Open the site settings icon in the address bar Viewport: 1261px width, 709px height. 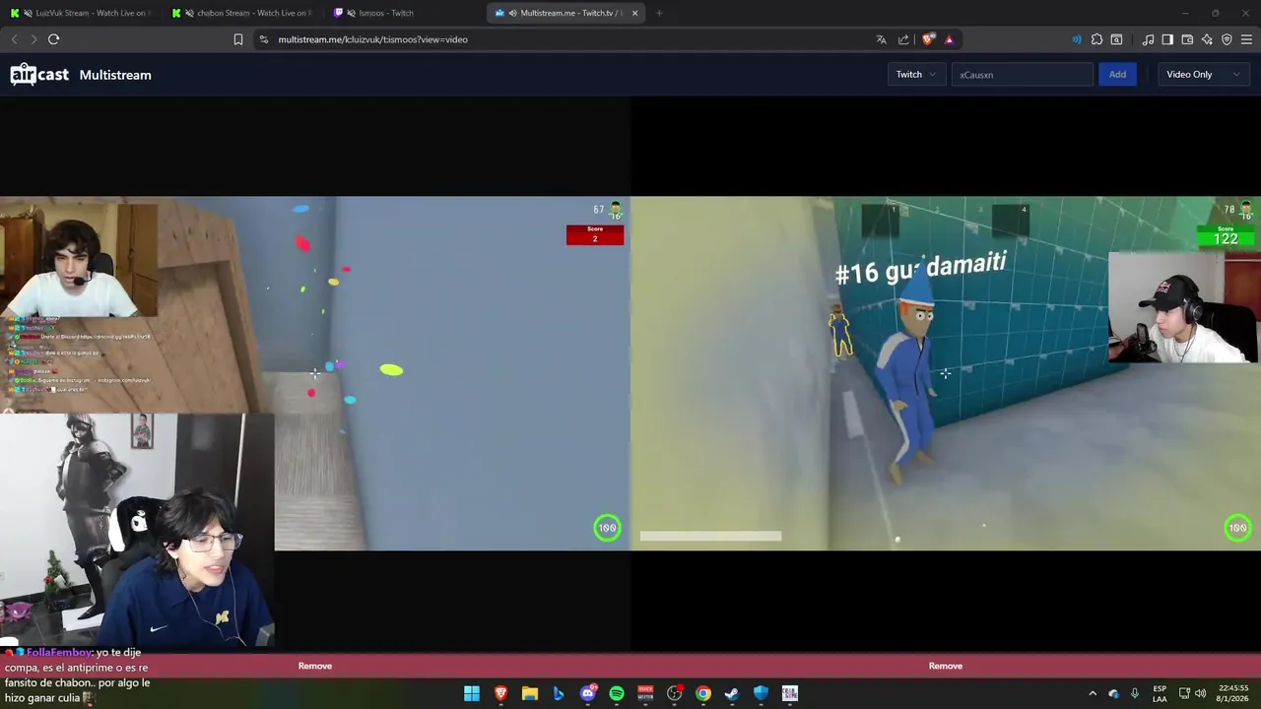click(x=263, y=39)
